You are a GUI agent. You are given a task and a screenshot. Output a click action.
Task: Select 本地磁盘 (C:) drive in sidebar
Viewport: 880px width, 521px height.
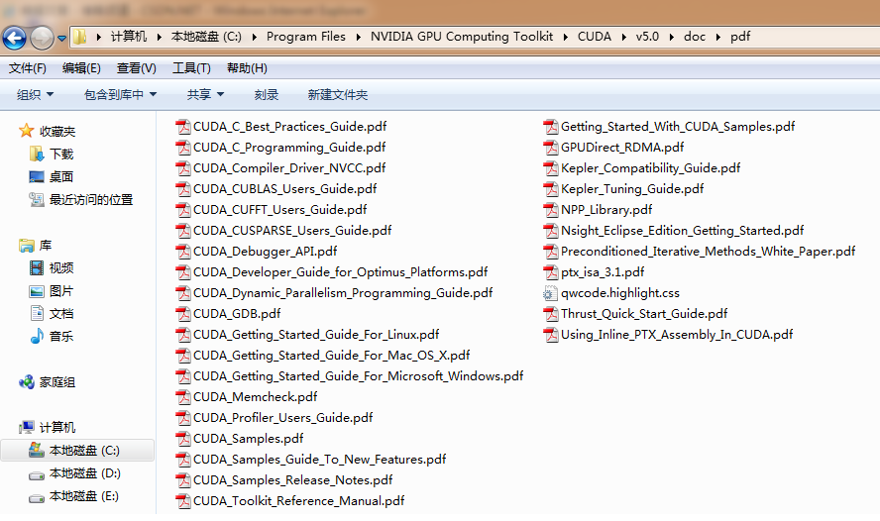coord(77,451)
